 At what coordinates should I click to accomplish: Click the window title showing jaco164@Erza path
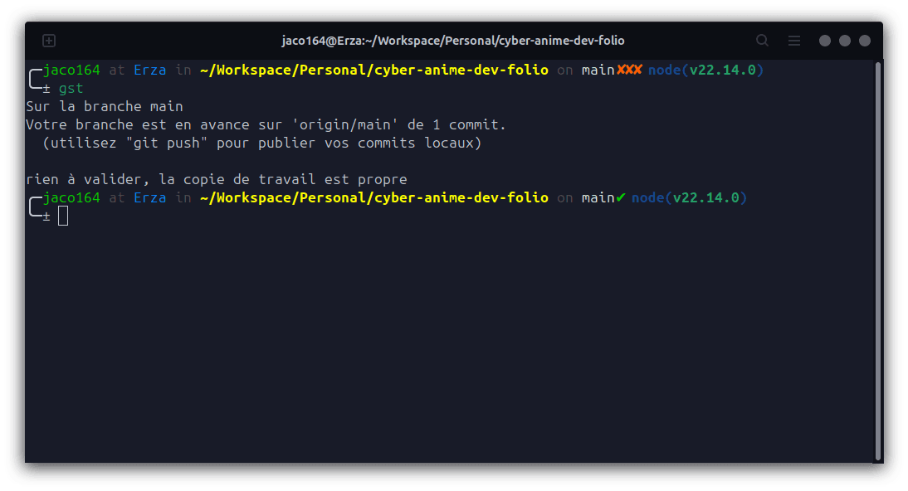tap(453, 41)
